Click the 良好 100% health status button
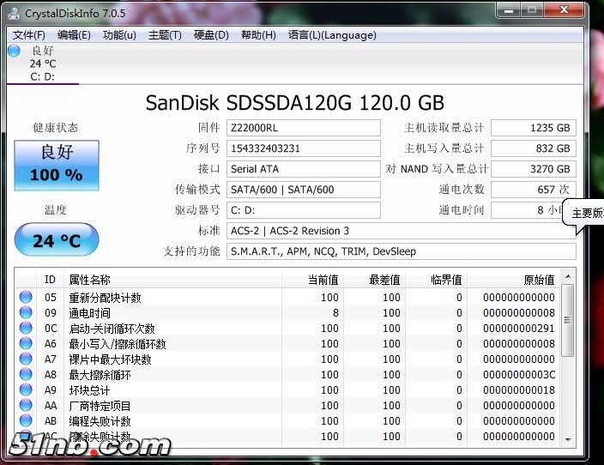 click(x=57, y=165)
